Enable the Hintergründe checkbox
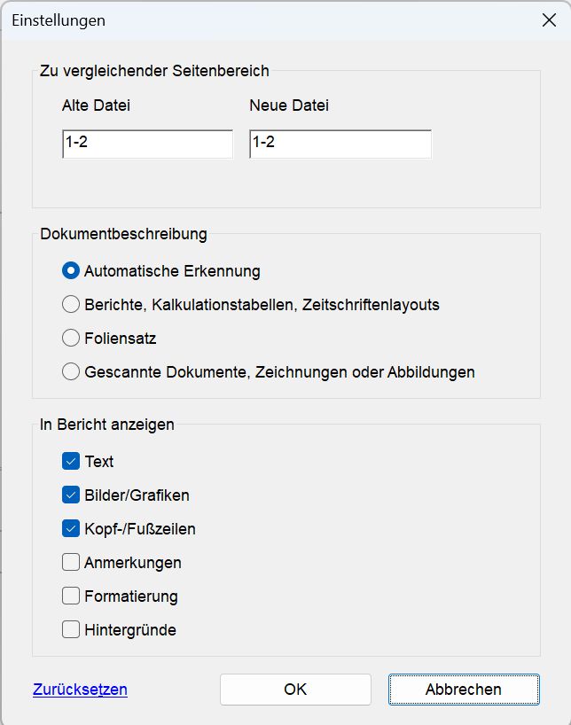This screenshot has height=725, width=571. (70, 629)
